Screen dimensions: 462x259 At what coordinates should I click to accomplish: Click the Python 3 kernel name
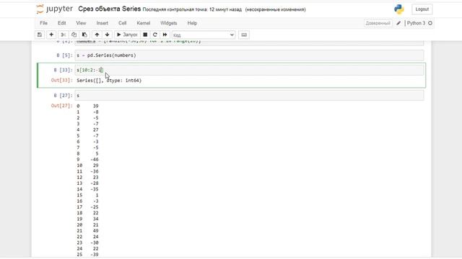click(x=416, y=23)
